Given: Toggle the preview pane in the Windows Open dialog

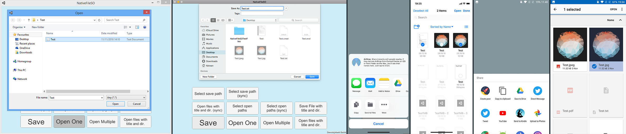Looking at the screenshot, I should tap(137, 27).
